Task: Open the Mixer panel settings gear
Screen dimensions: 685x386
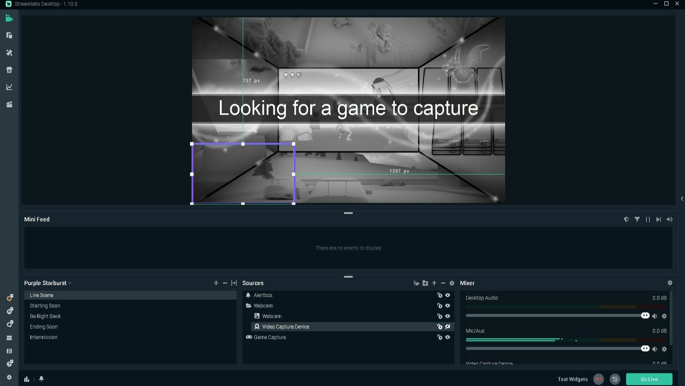Action: pyautogui.click(x=670, y=283)
